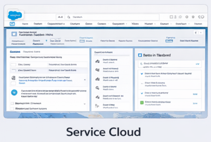Follow the blue link on the second checkmark row

coord(195,94)
